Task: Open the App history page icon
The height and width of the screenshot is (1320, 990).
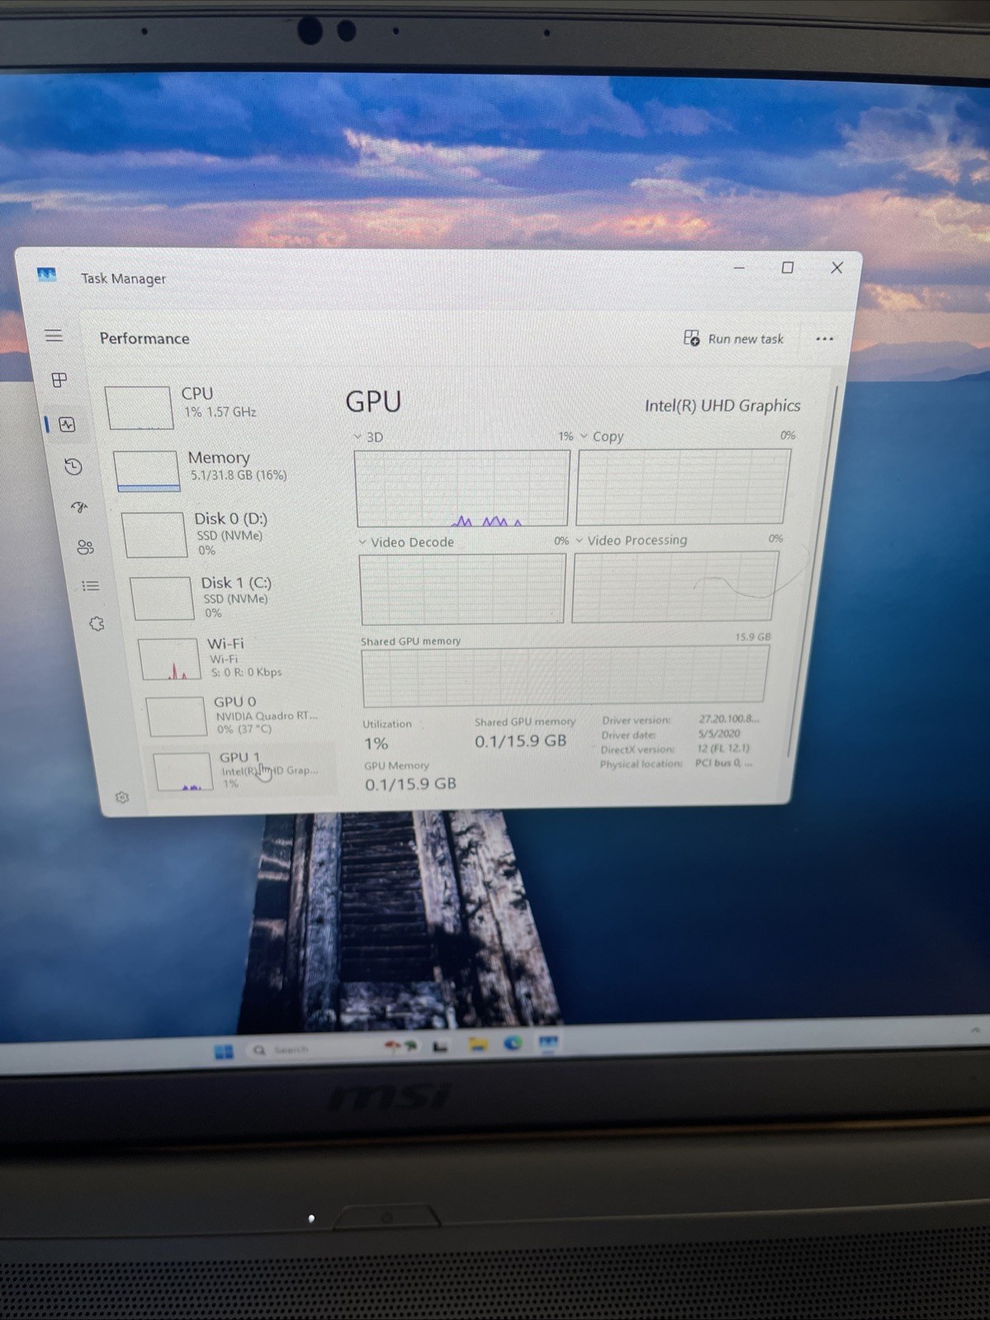Action: coord(73,466)
